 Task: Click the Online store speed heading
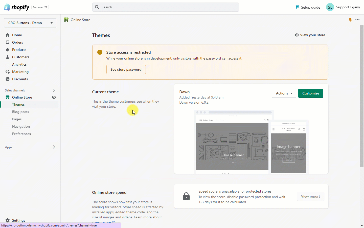click(109, 192)
